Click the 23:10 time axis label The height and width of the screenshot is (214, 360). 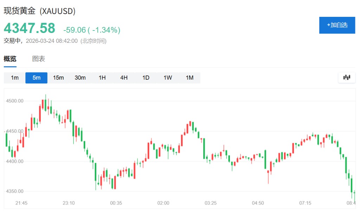tap(69, 203)
